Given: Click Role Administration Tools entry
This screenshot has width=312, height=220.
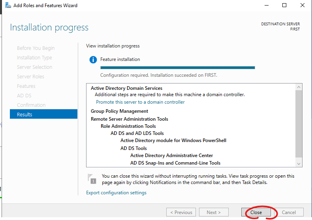Looking at the screenshot, I should [x=128, y=126].
